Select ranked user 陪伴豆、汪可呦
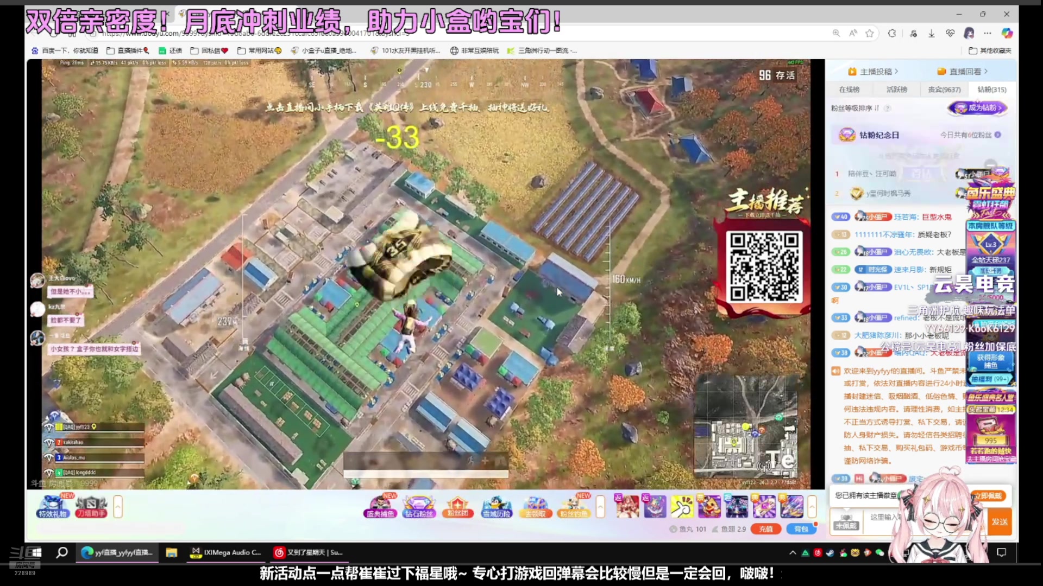This screenshot has width=1043, height=586. click(x=872, y=174)
